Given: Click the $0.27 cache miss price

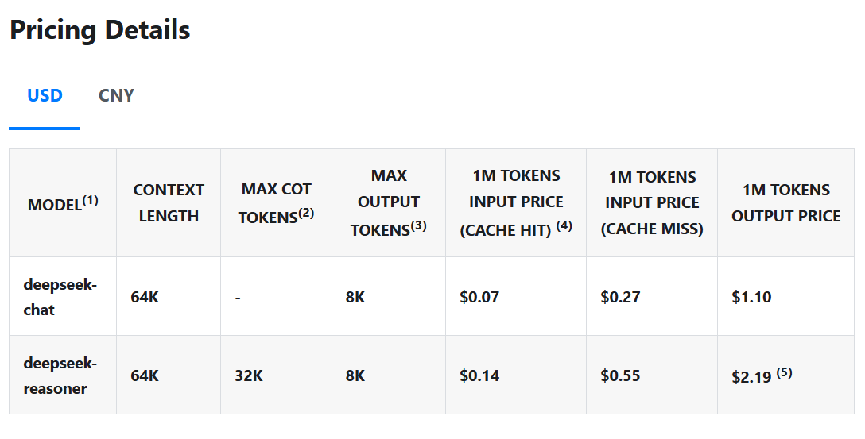Looking at the screenshot, I should click(620, 297).
